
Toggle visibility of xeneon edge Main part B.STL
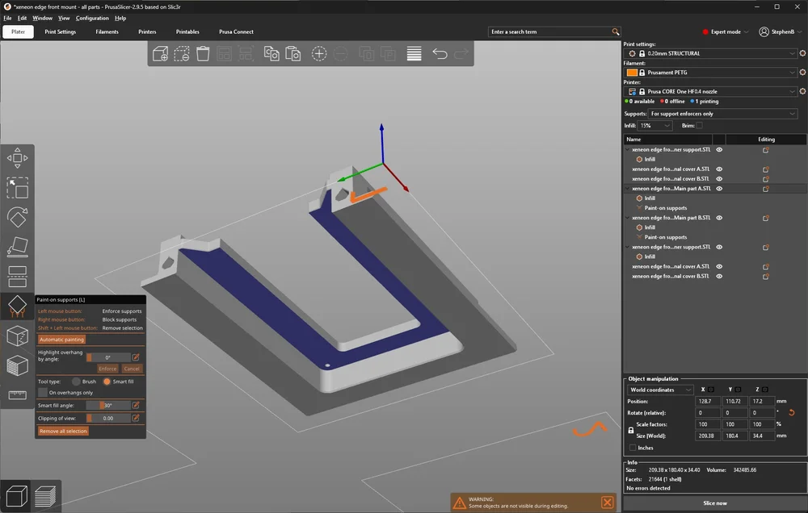(x=719, y=218)
